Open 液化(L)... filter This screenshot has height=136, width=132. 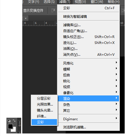click(x=89, y=43)
